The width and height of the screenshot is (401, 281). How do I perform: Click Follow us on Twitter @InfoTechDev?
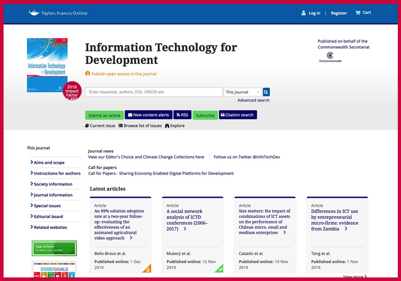click(x=247, y=157)
